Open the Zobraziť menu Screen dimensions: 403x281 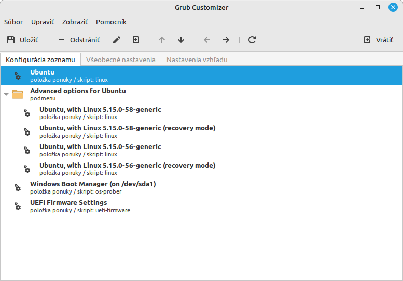75,22
